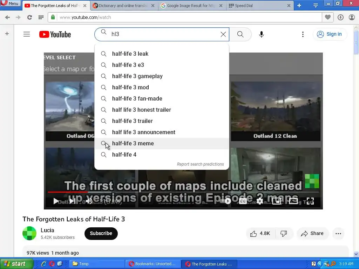This screenshot has height=269, width=359.
Task: Like the video with thumbs up
Action: point(260,234)
